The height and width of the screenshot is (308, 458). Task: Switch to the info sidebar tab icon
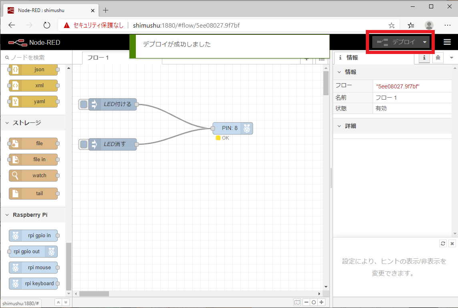click(424, 58)
